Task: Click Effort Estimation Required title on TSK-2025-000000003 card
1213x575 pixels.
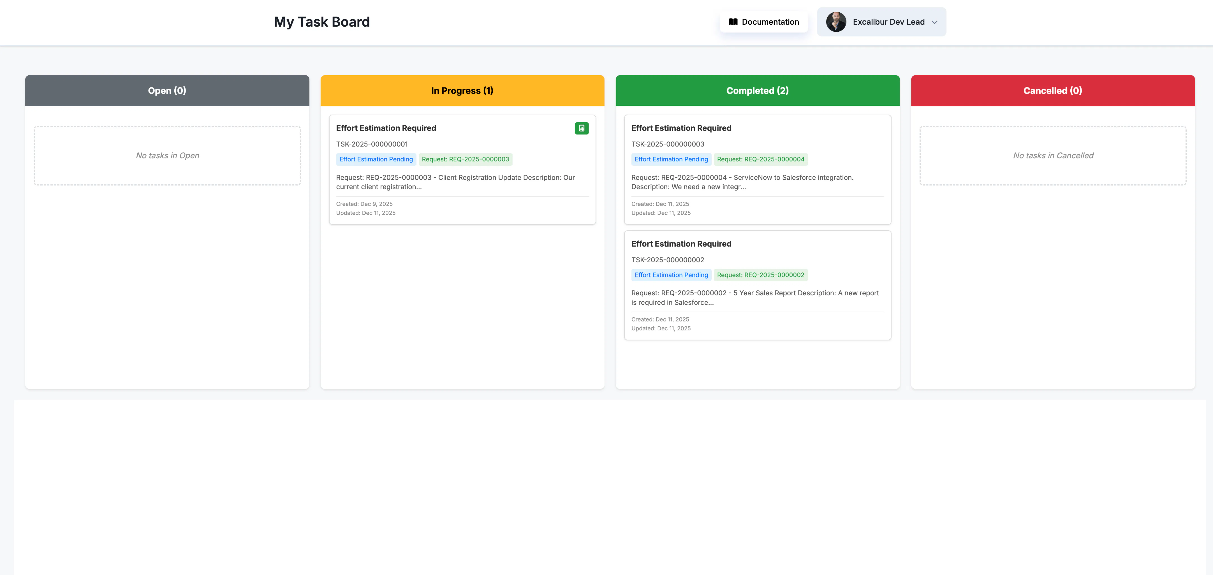Action: pyautogui.click(x=681, y=128)
